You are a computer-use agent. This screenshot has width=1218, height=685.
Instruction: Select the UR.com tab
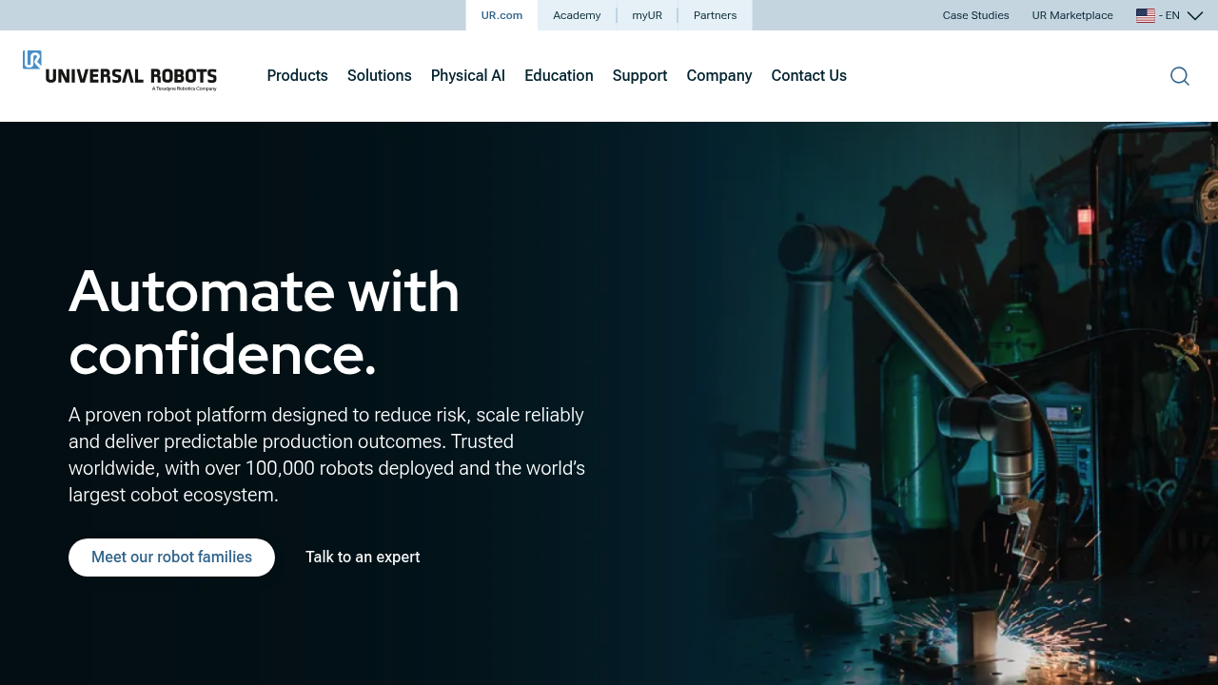tap(501, 15)
